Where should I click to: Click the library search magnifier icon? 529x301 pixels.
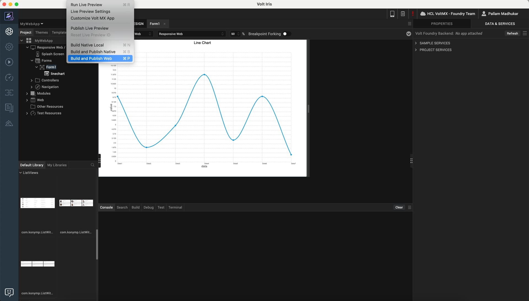pyautogui.click(x=93, y=165)
